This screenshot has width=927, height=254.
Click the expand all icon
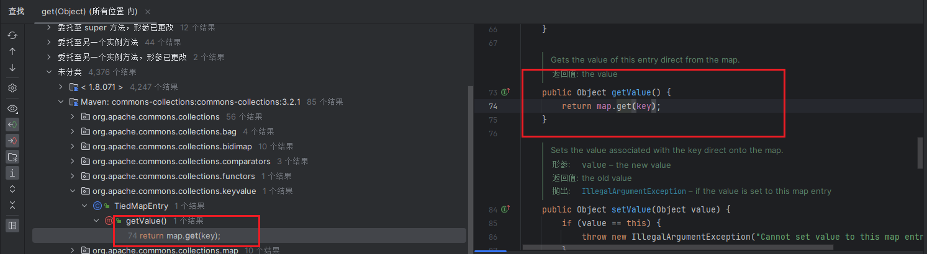tap(12, 189)
